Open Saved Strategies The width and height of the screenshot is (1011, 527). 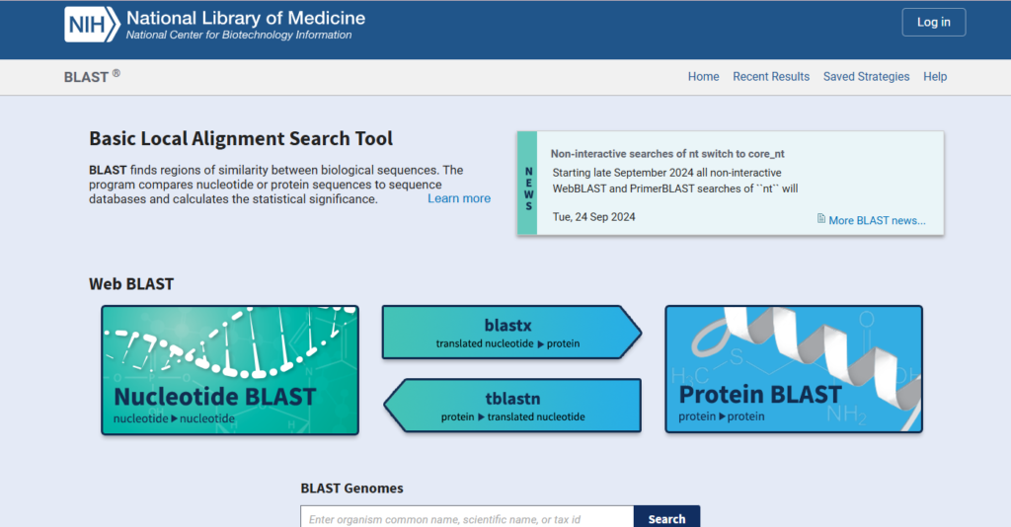[866, 77]
